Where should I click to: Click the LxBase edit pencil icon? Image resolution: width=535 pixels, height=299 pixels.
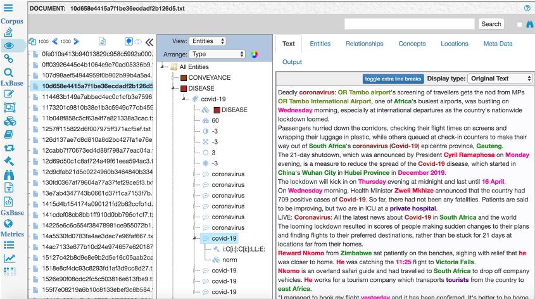(x=8, y=94)
